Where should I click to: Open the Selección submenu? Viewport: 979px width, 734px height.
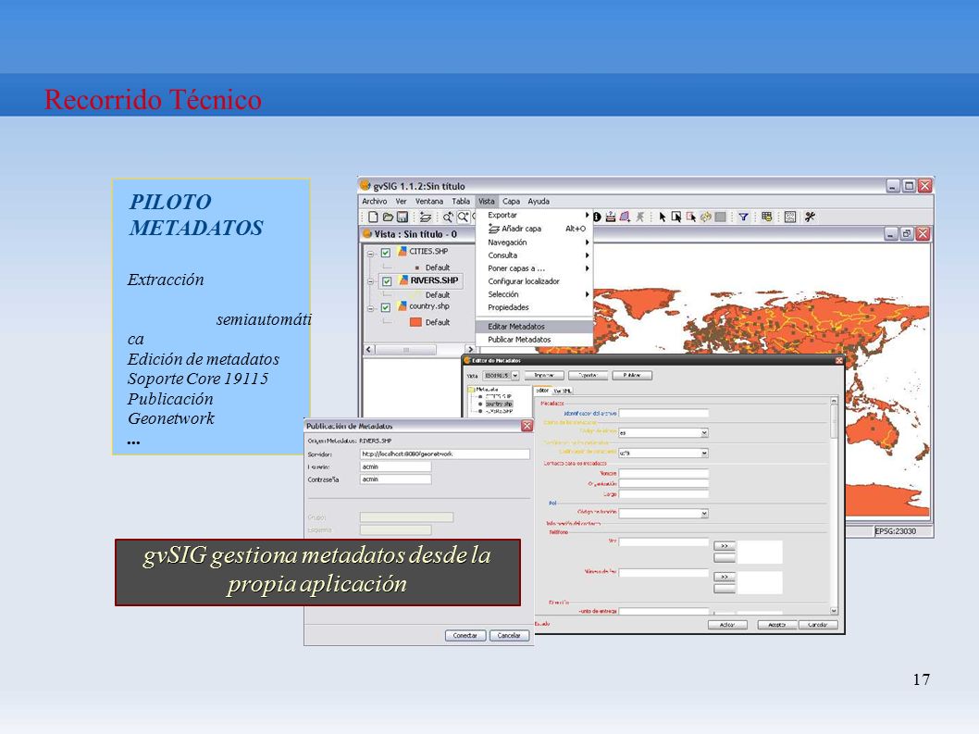(x=534, y=294)
